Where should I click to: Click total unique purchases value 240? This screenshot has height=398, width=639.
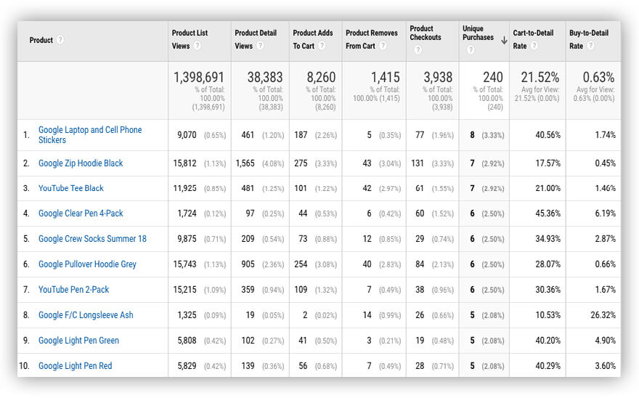click(x=493, y=77)
